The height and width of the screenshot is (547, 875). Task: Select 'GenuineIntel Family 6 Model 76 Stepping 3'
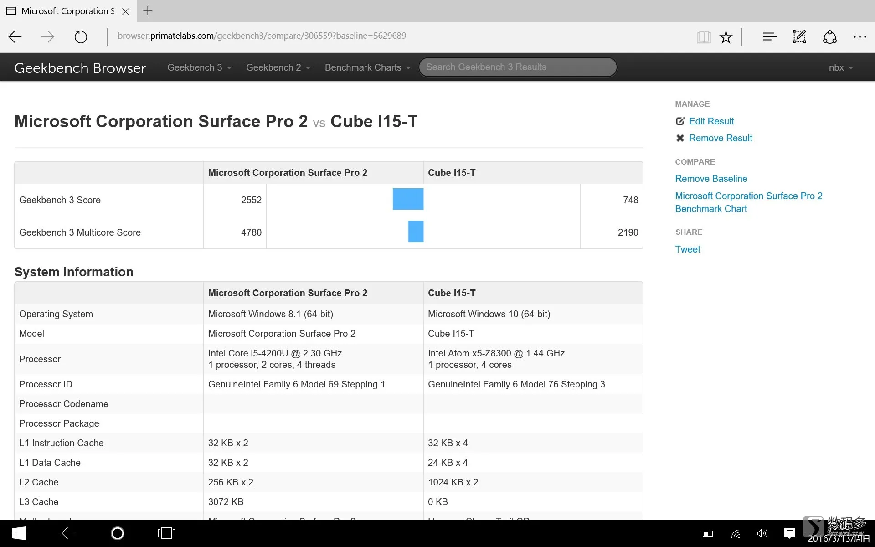click(516, 384)
